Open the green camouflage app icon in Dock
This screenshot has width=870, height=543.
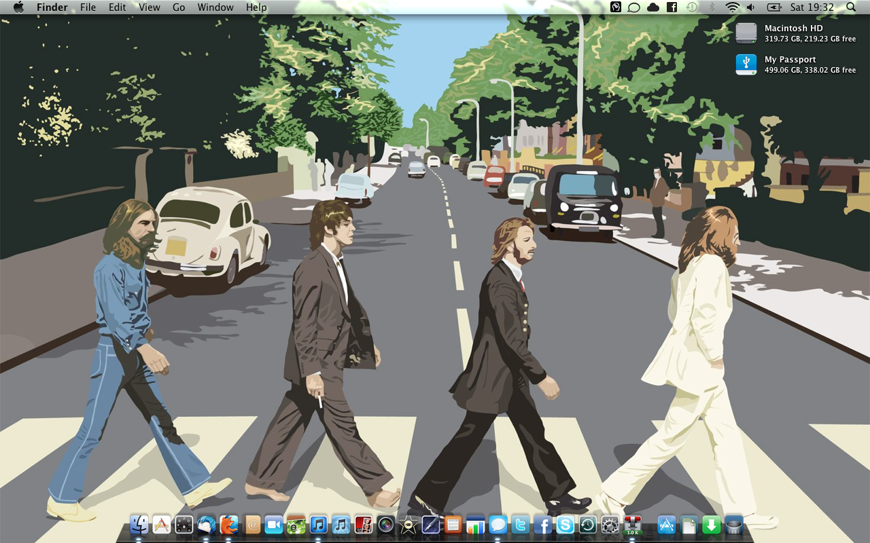296,524
